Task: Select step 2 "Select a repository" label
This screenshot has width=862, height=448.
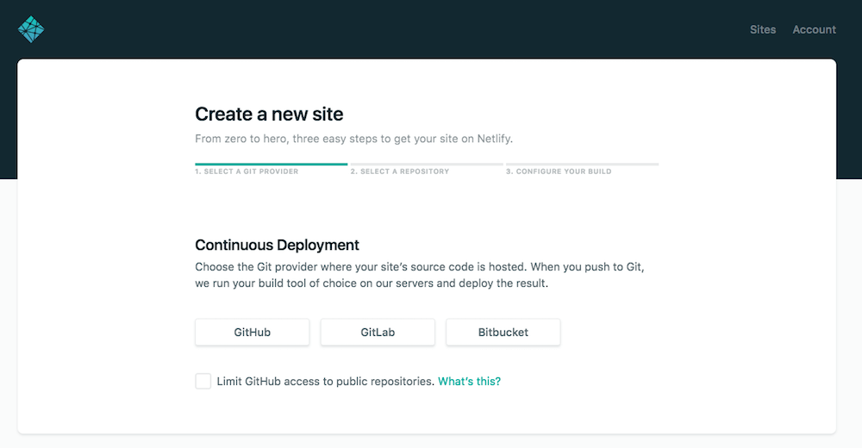Action: click(x=399, y=171)
